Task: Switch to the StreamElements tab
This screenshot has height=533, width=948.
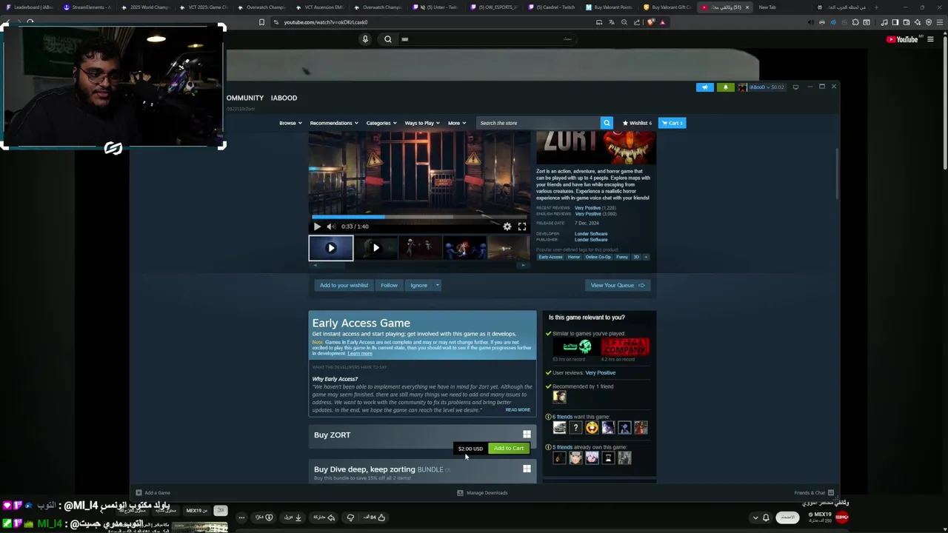Action: [87, 7]
